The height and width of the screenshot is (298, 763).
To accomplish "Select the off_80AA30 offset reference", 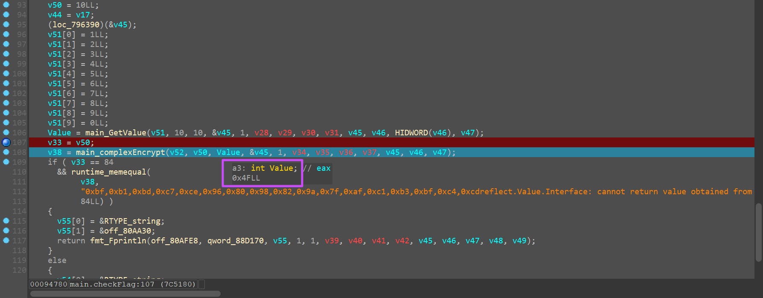I will click(128, 231).
